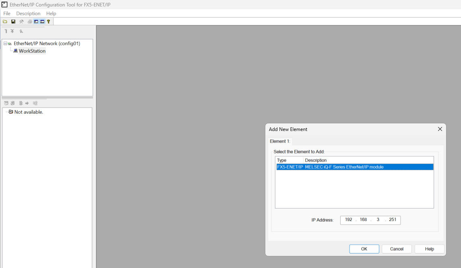461x268 pixels.
Task: Click the folder icon beside Not available
Action: pos(10,112)
